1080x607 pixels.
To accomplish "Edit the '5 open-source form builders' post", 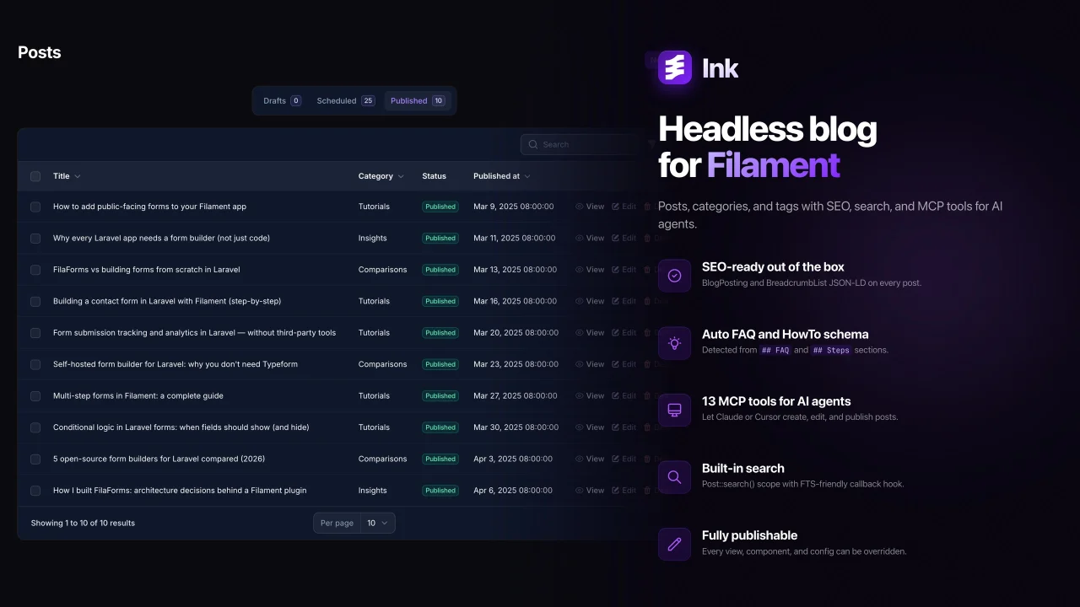I will [624, 459].
